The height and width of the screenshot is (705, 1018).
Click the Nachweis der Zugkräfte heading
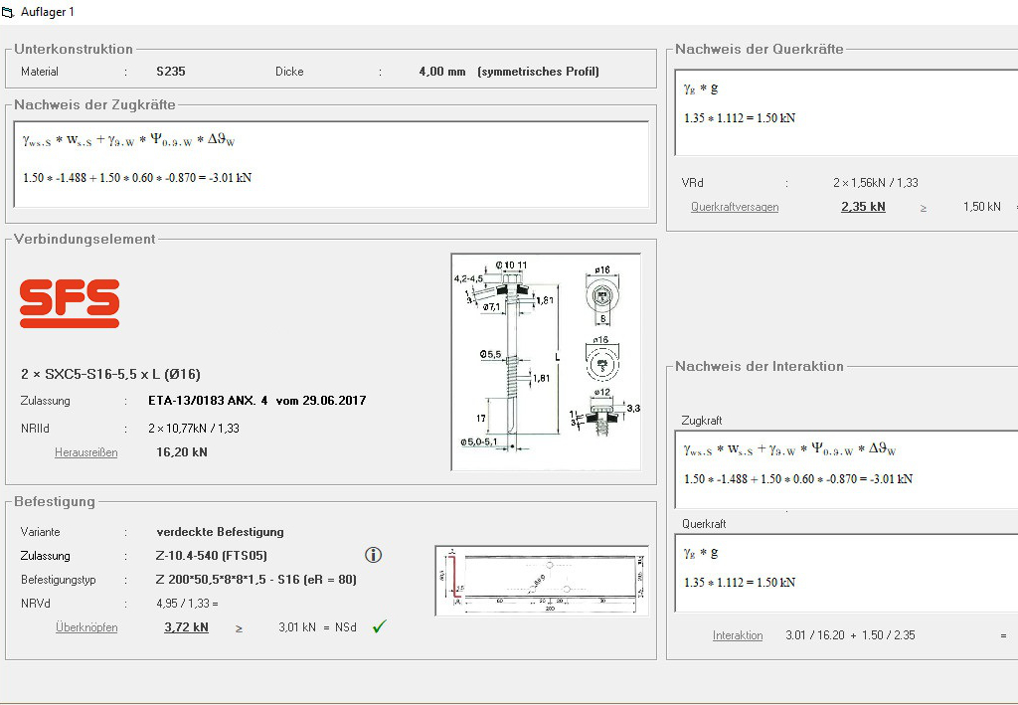point(94,104)
